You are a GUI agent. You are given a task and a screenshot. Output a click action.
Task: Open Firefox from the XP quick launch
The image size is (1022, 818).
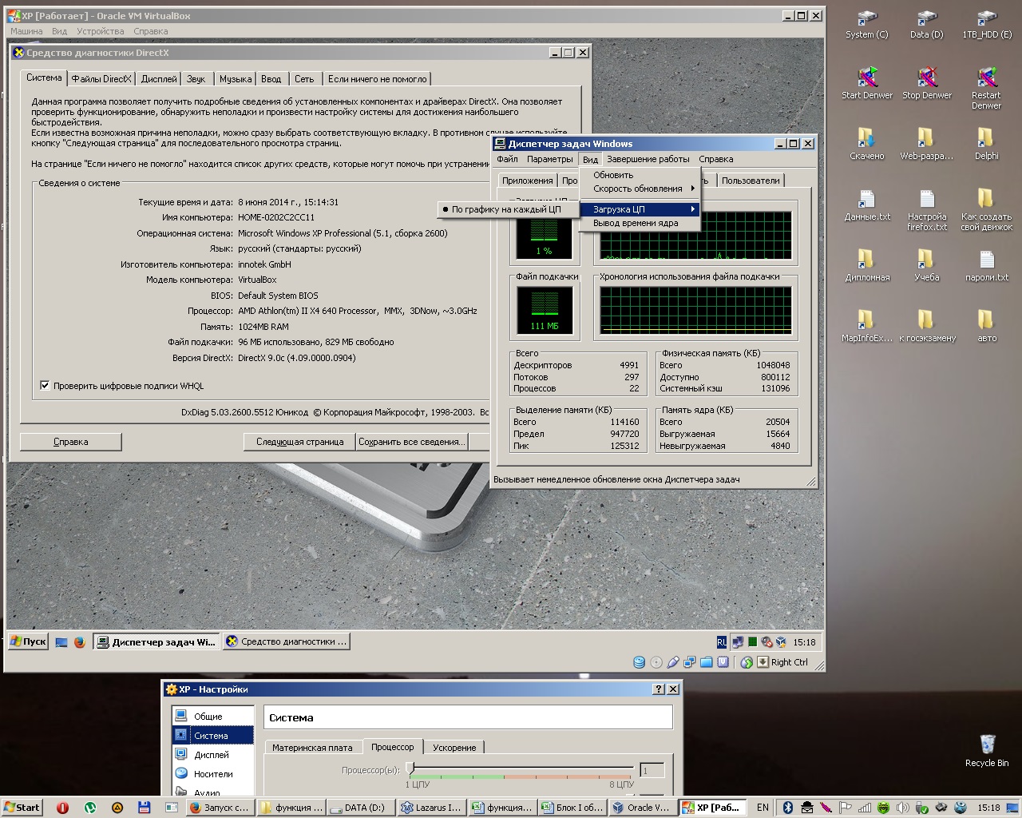point(79,641)
